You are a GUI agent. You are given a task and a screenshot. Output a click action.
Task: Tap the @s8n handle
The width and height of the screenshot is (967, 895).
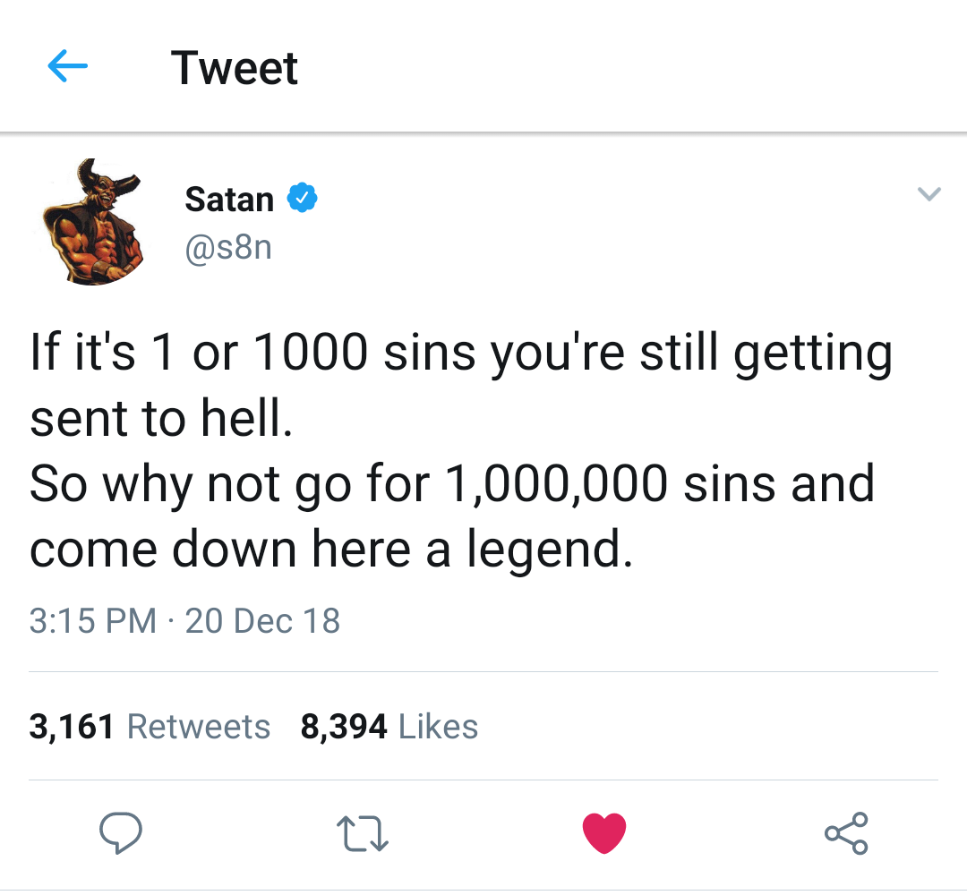[227, 247]
